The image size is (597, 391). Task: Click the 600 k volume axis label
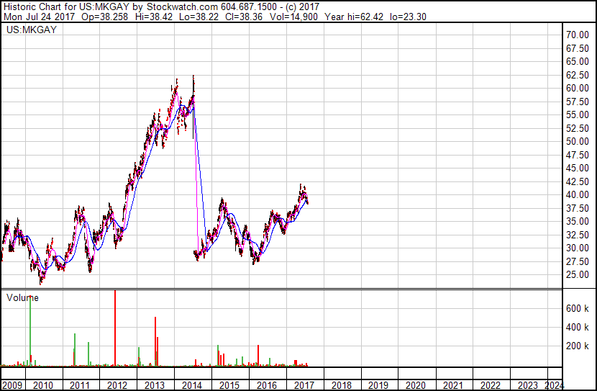click(578, 308)
